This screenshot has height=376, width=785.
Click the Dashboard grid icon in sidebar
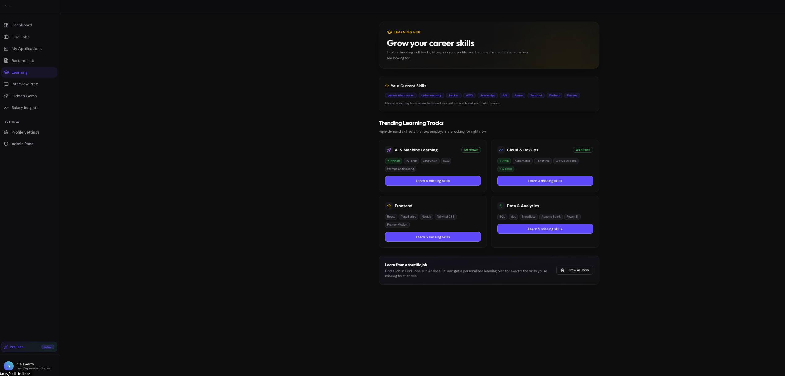point(6,25)
